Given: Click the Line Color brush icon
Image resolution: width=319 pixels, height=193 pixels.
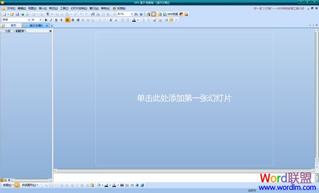Looking at the screenshot, I should tap(106, 185).
